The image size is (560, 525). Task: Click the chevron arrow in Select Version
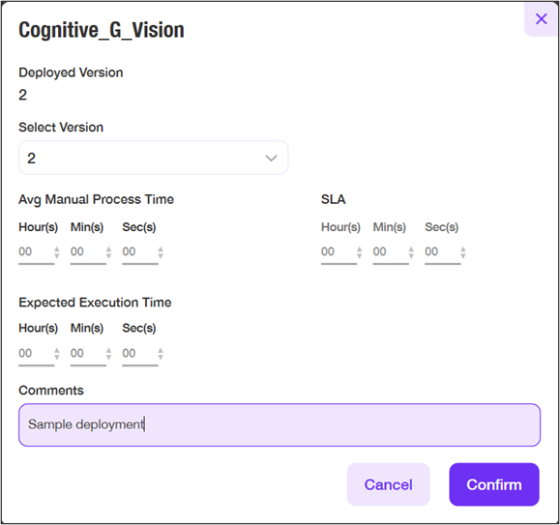point(271,159)
